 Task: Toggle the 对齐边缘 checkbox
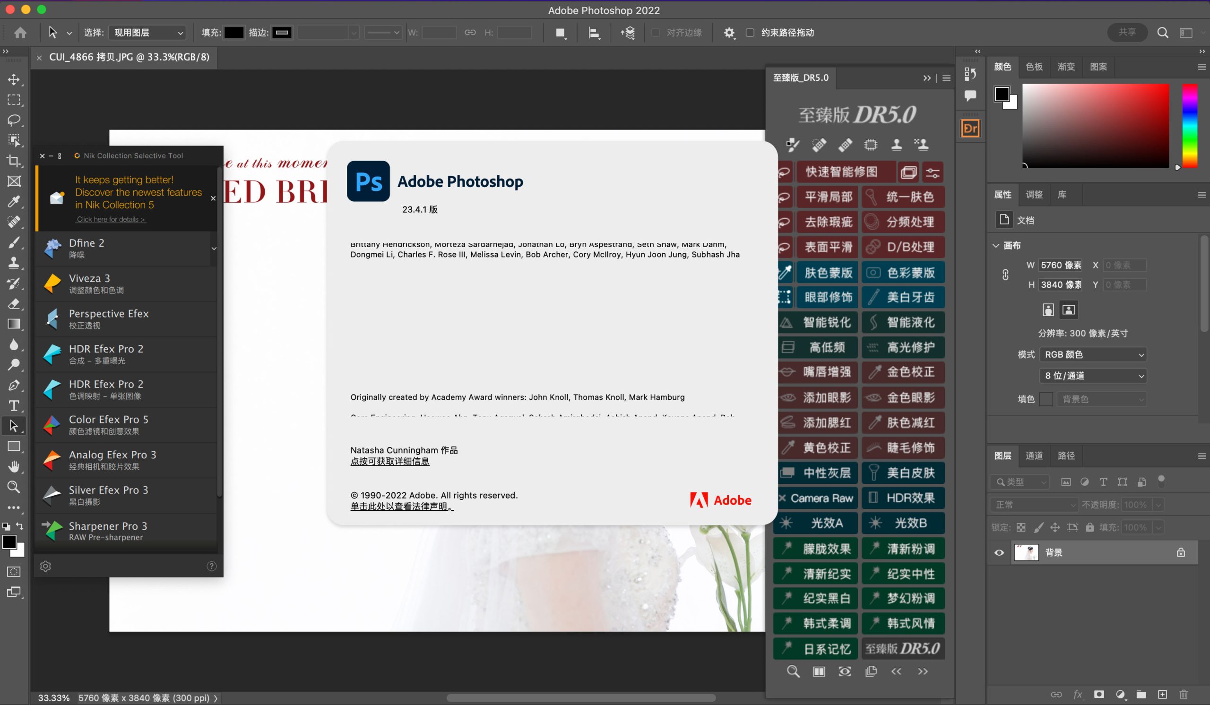pos(656,33)
